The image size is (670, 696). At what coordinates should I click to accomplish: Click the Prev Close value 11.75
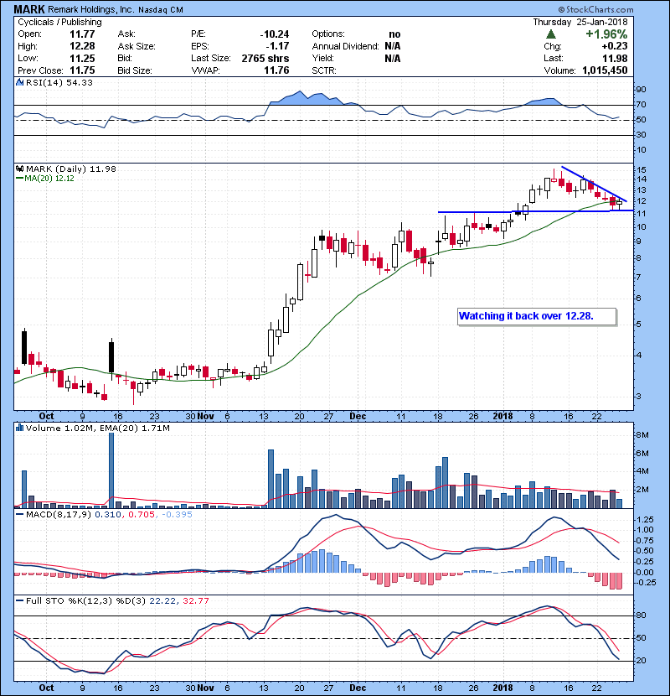click(82, 70)
